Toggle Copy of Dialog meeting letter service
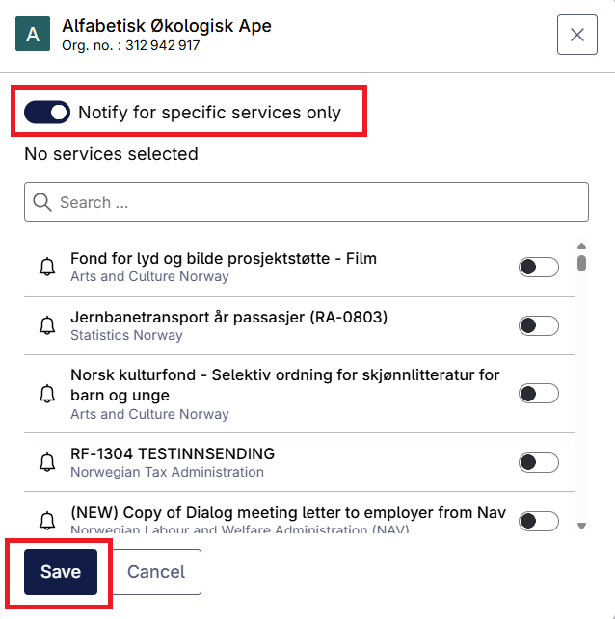Screen dimensions: 615x619 tap(539, 521)
